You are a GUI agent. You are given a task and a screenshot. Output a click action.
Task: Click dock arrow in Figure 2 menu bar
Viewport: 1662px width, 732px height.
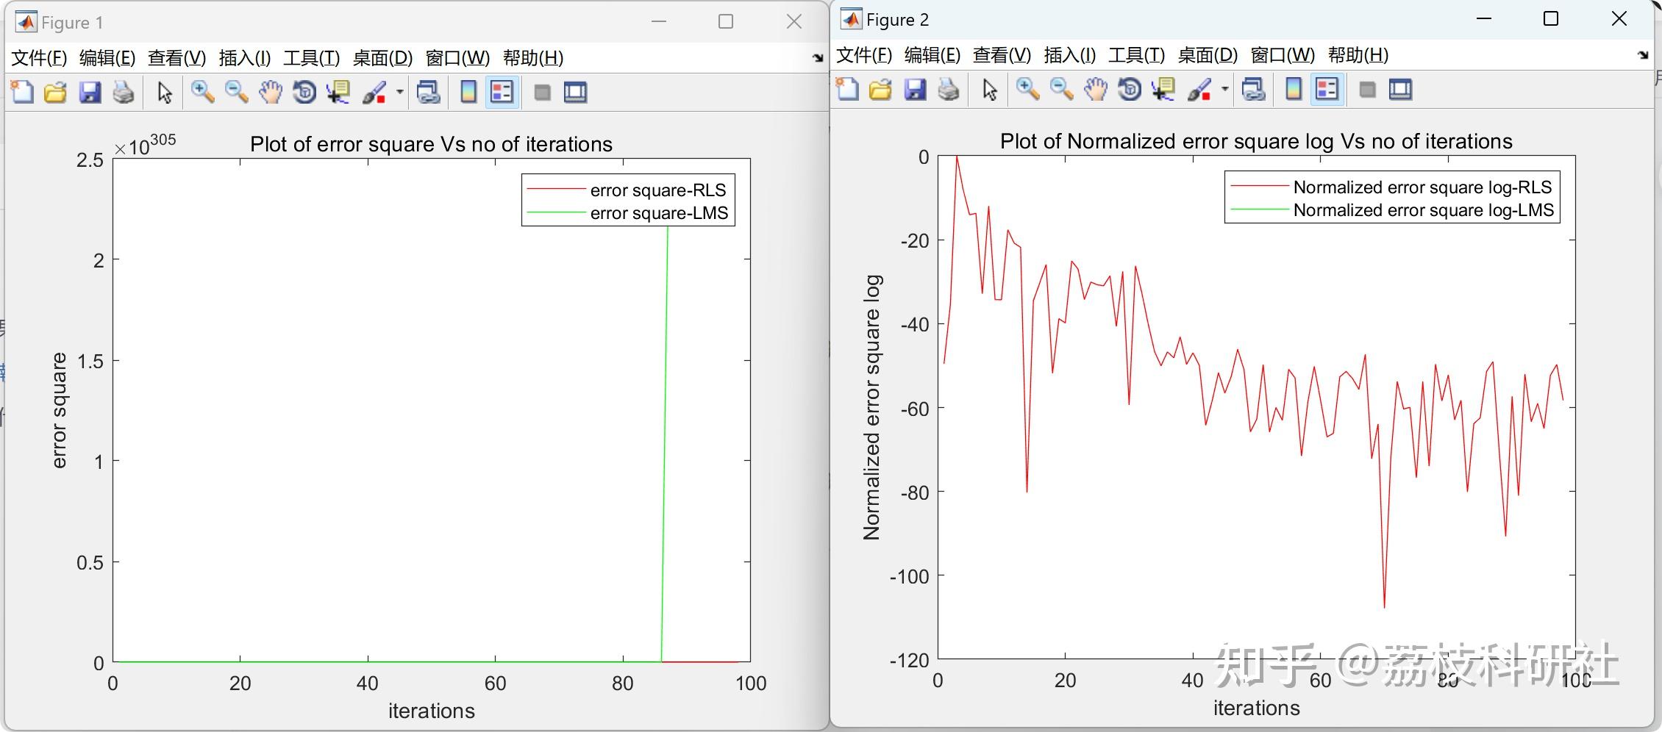pos(1644,55)
